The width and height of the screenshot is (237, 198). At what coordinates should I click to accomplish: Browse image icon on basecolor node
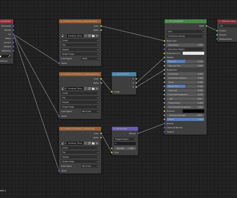(x=64, y=36)
